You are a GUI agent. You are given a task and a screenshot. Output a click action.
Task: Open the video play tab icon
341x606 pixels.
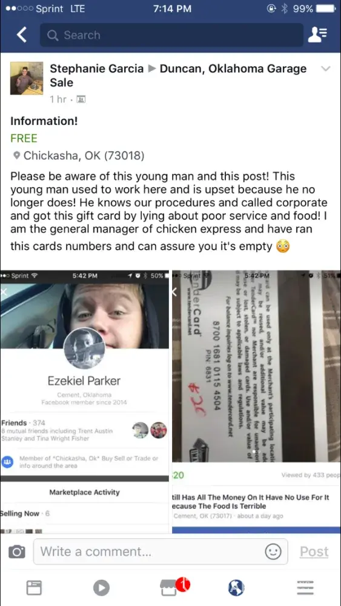coord(101,588)
